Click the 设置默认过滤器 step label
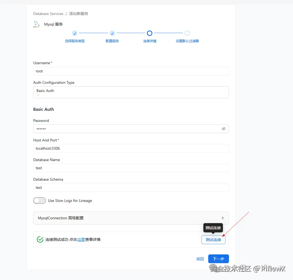The width and height of the screenshot is (293, 280). pyautogui.click(x=187, y=41)
